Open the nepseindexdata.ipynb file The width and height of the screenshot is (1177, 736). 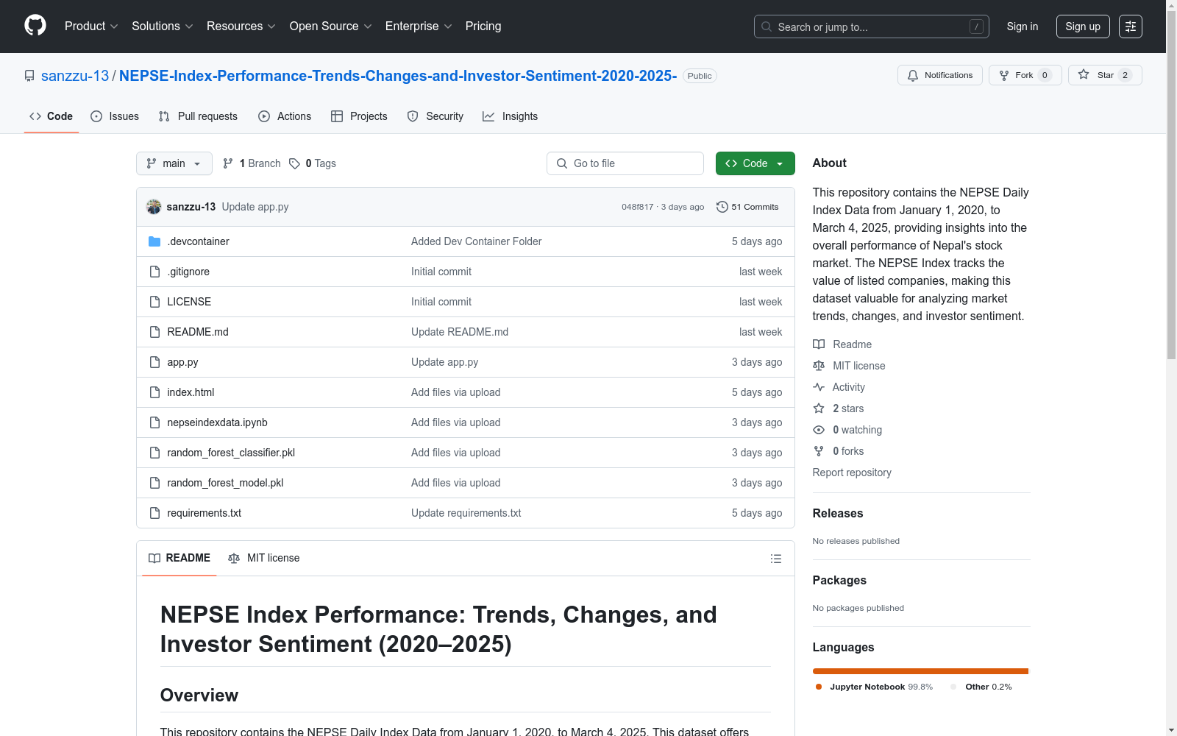click(x=217, y=422)
